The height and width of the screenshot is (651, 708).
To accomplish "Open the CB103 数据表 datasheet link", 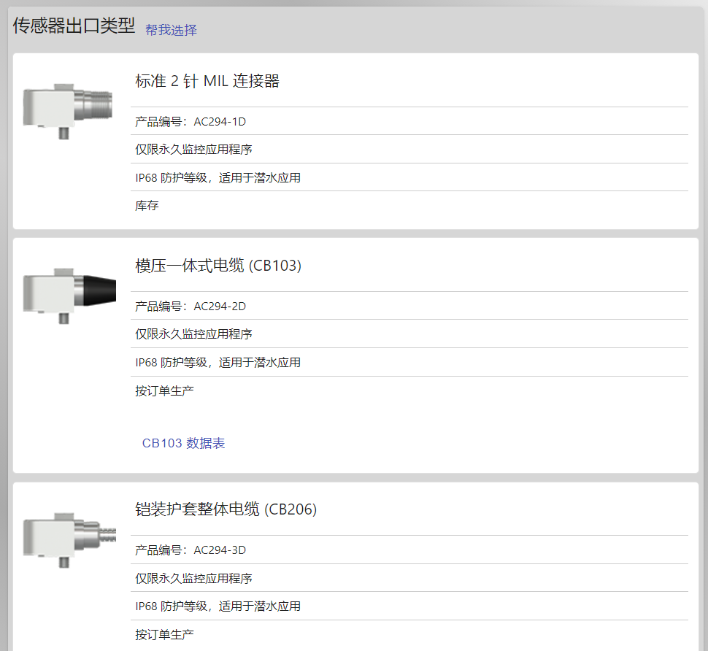I will click(x=183, y=443).
